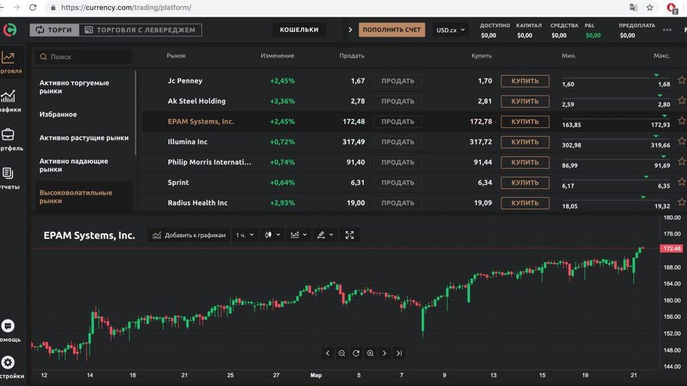This screenshot has height=386, width=687.
Task: Open the USD.cx account dropdown
Action: pos(450,29)
